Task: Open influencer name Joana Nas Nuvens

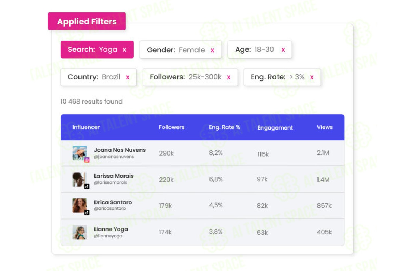Action: [120, 150]
